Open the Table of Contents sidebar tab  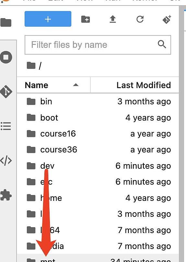(6, 126)
